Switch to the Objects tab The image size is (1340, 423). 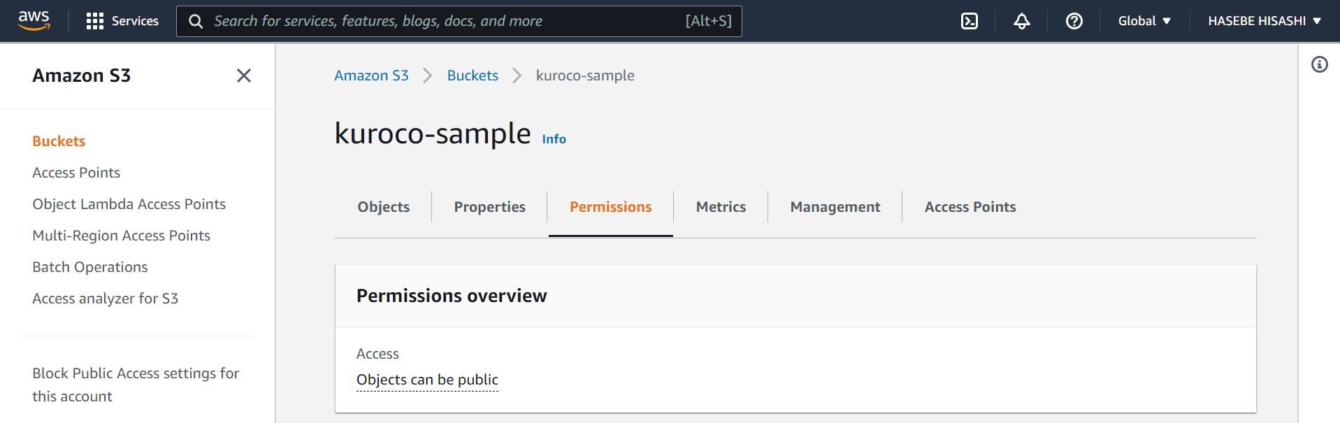384,207
